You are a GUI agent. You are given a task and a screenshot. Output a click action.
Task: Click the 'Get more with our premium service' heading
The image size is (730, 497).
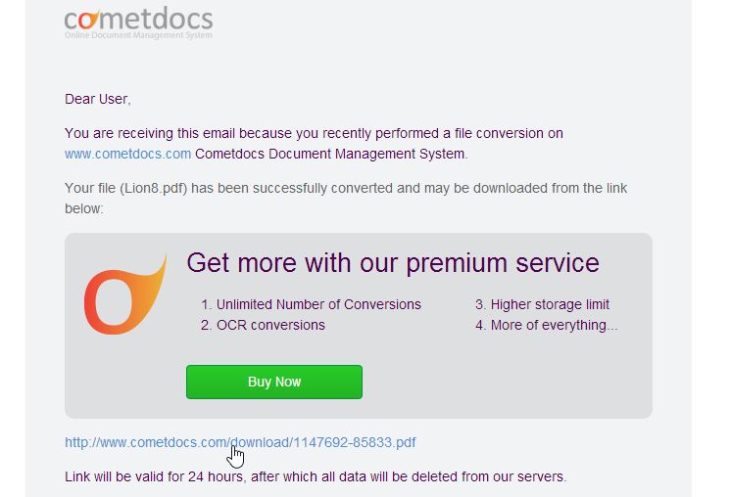[393, 262]
